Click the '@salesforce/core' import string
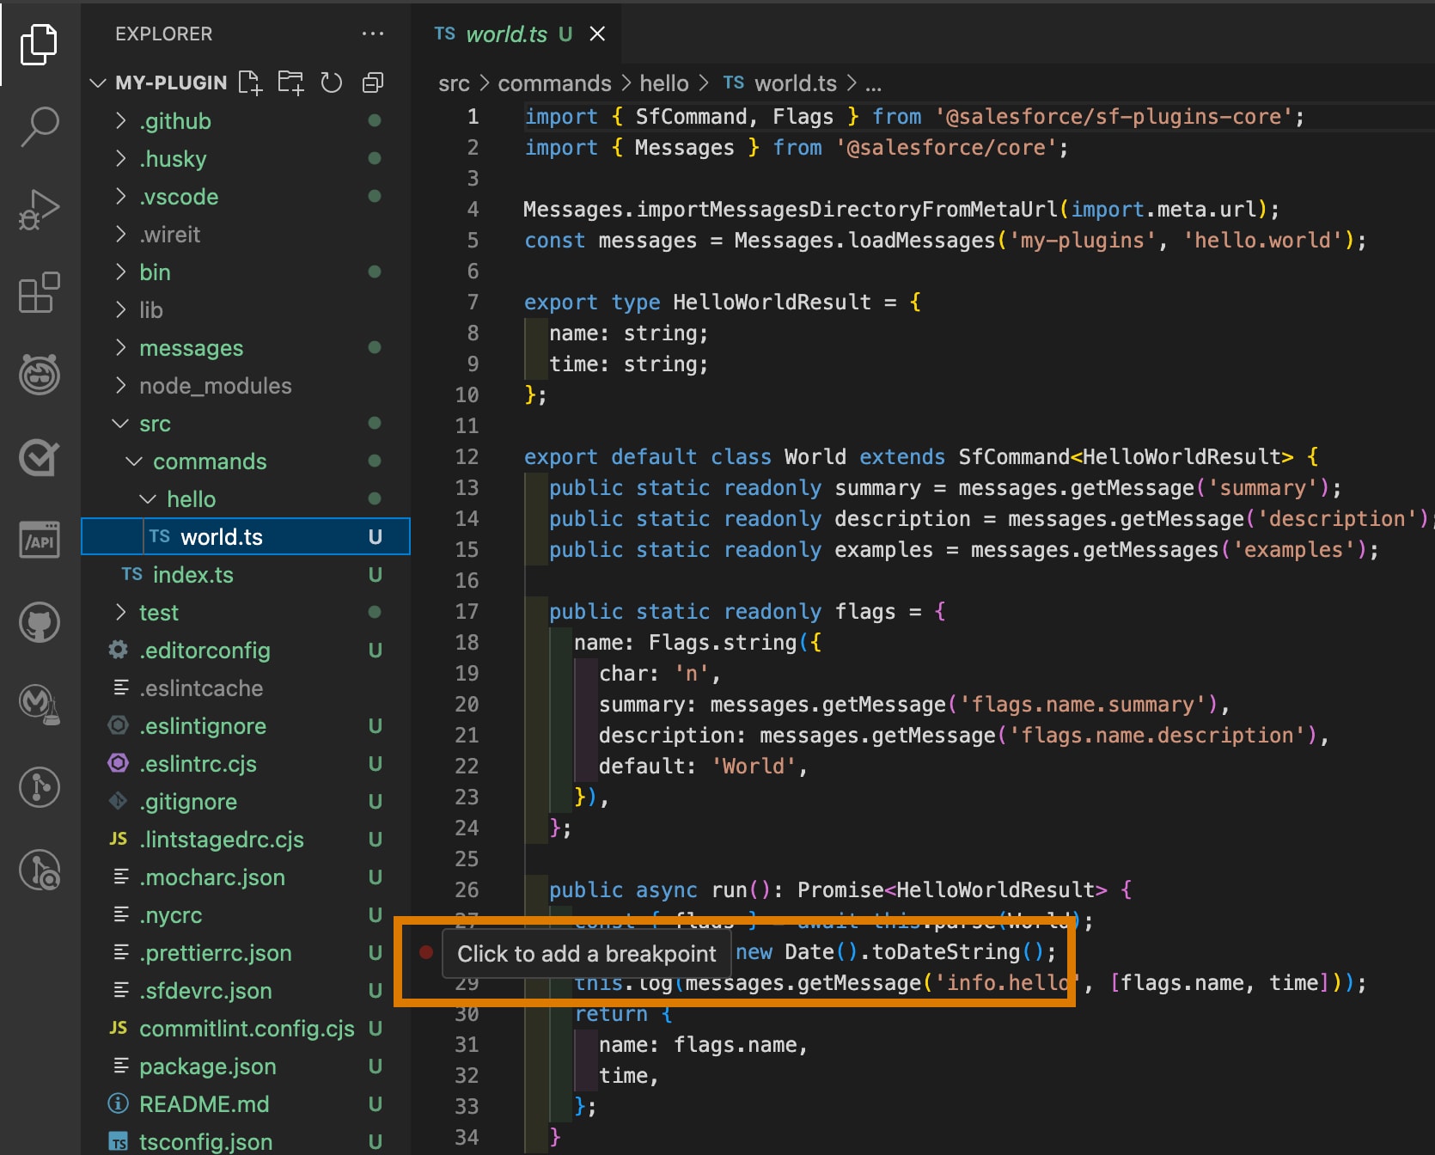 click(945, 148)
